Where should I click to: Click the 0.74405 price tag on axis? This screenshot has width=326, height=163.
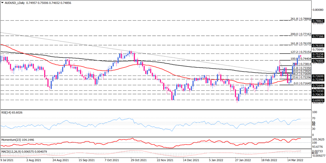(318, 61)
